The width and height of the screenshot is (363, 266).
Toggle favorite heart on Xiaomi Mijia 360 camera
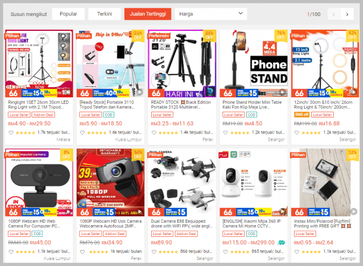pyautogui.click(x=226, y=252)
